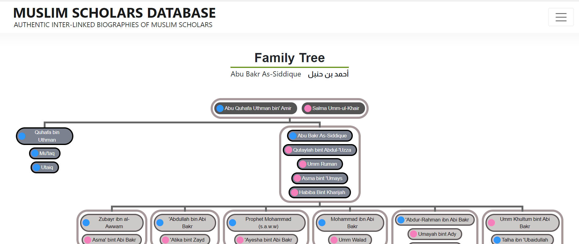Click pink female marker beside Salma Umm-ul-Khair

pyautogui.click(x=308, y=108)
